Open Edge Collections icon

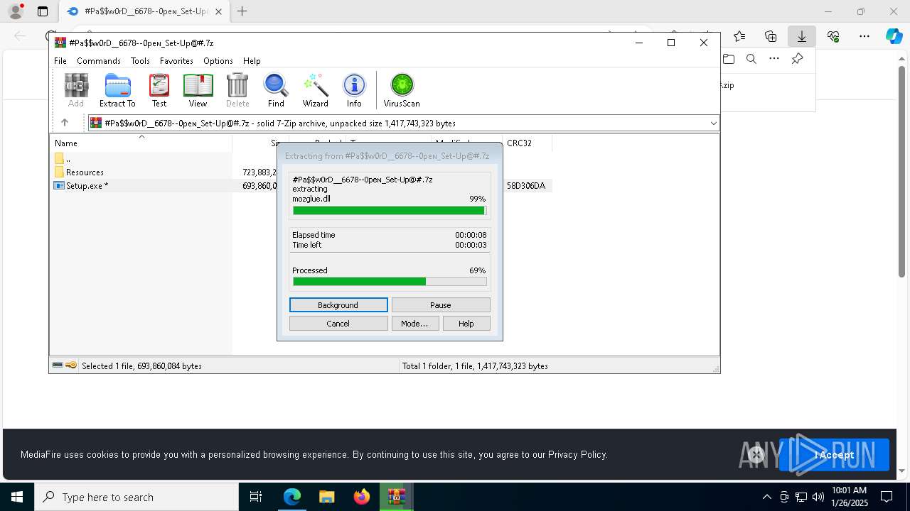[x=771, y=36]
